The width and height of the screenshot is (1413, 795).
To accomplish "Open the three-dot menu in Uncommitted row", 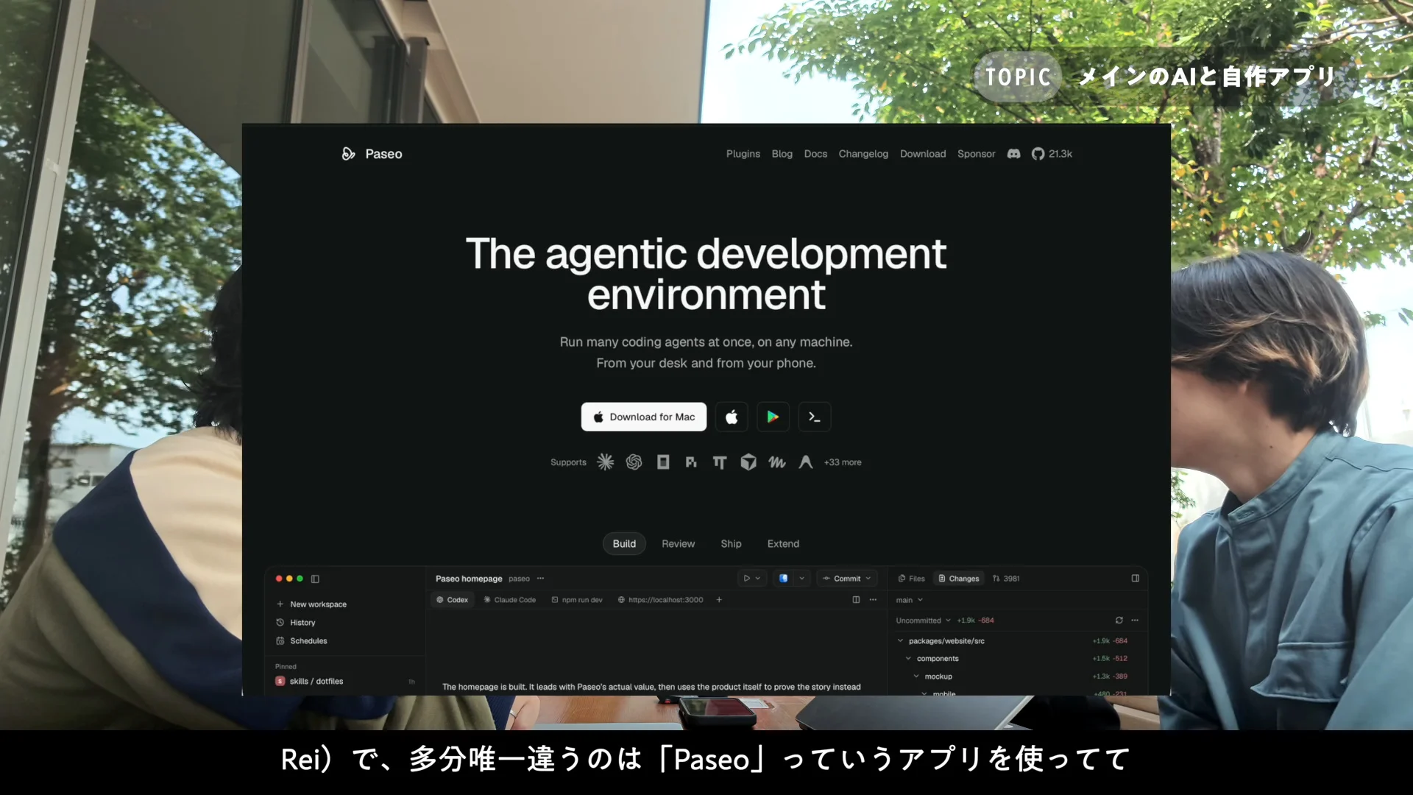I will point(1135,621).
